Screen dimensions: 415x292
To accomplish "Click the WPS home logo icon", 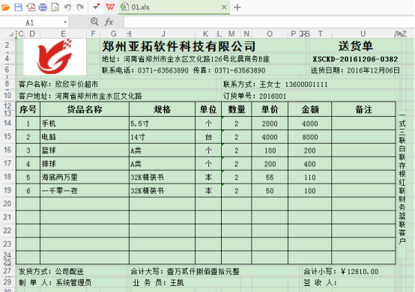I will tap(110, 7).
